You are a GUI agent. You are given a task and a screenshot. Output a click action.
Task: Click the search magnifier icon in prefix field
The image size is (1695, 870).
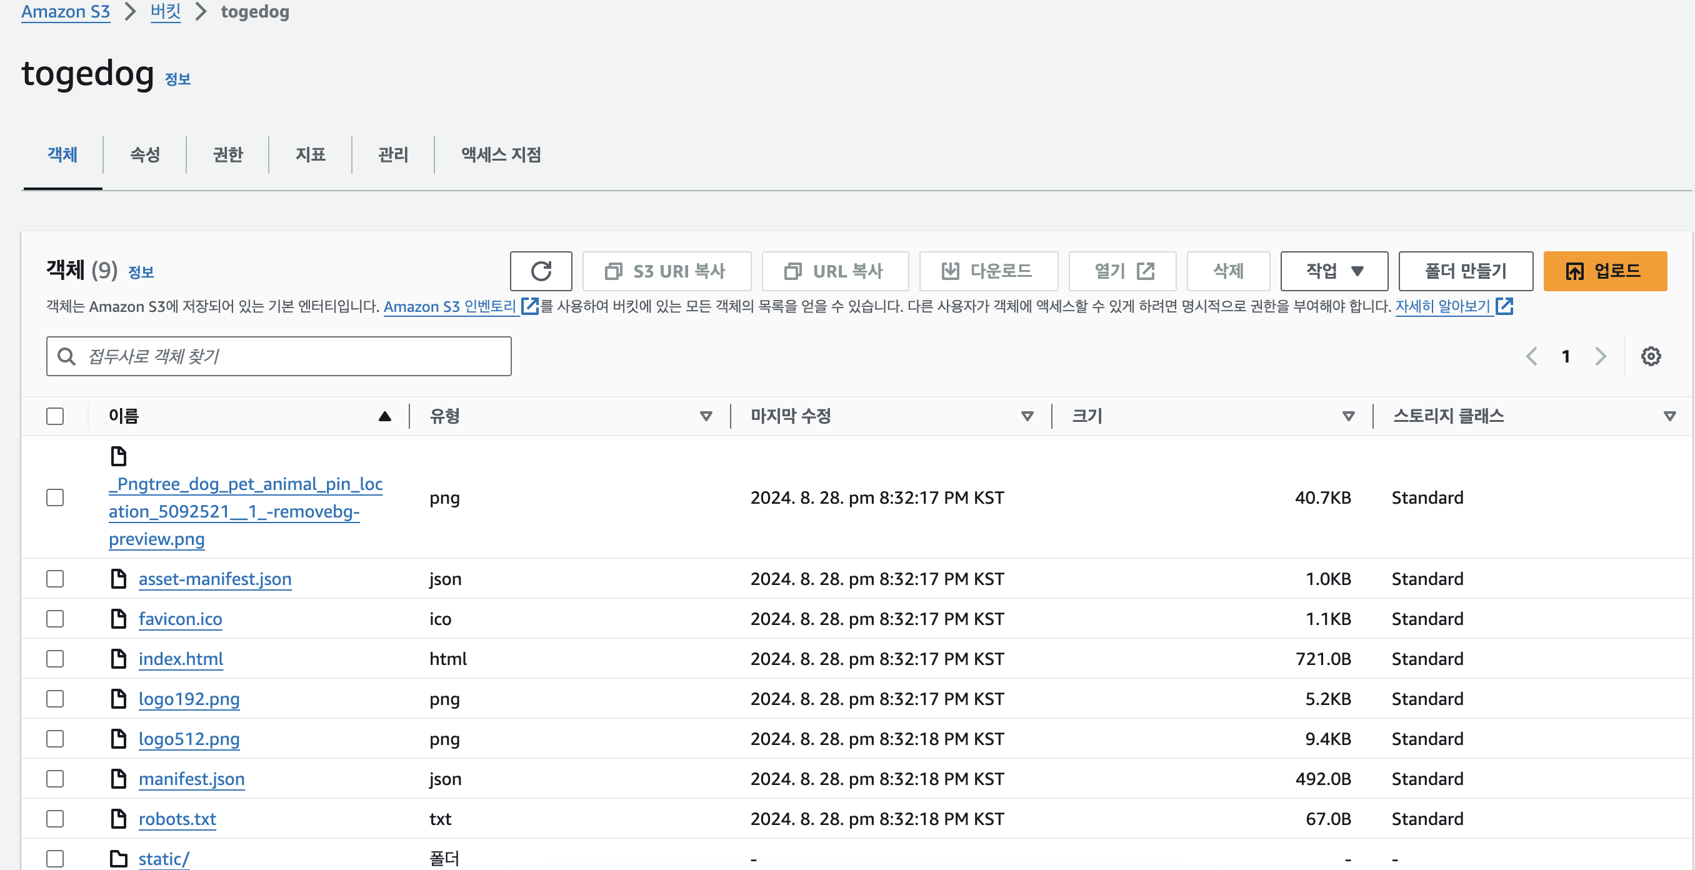pyautogui.click(x=66, y=356)
